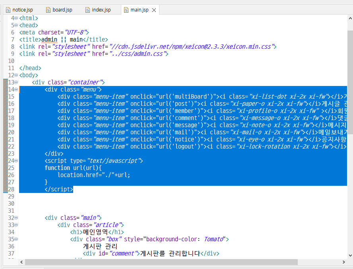Image resolution: width=353 pixels, height=269 pixels.
Task: Close the main.jsp tab
Action: tap(154, 10)
